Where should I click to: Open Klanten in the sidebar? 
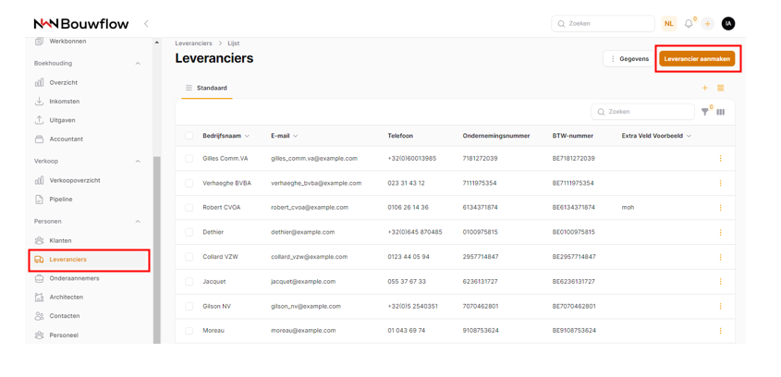pos(60,240)
